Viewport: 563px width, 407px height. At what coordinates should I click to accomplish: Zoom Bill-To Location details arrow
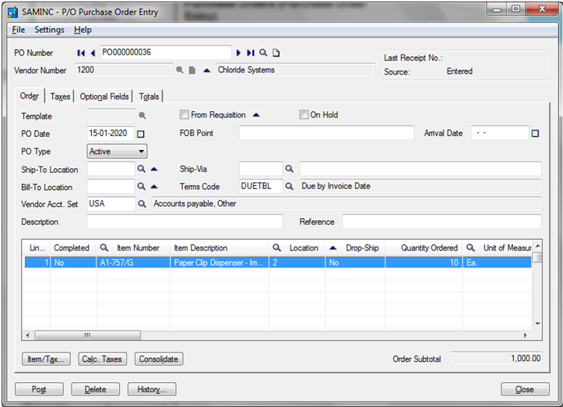pos(154,186)
